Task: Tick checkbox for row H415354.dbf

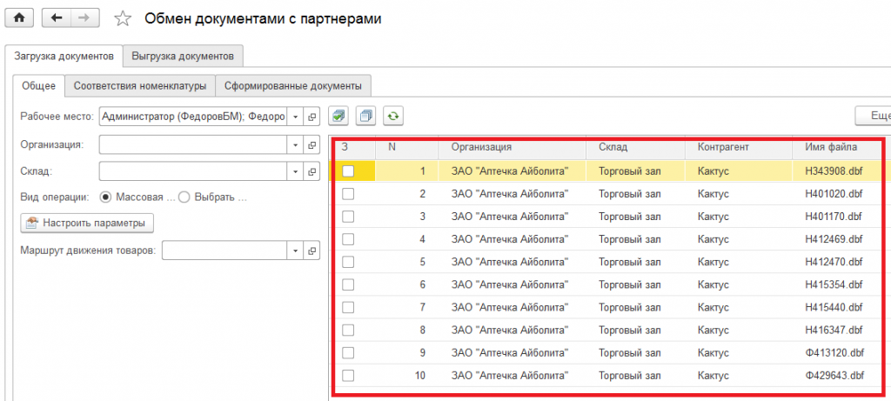Action: pyautogui.click(x=348, y=284)
